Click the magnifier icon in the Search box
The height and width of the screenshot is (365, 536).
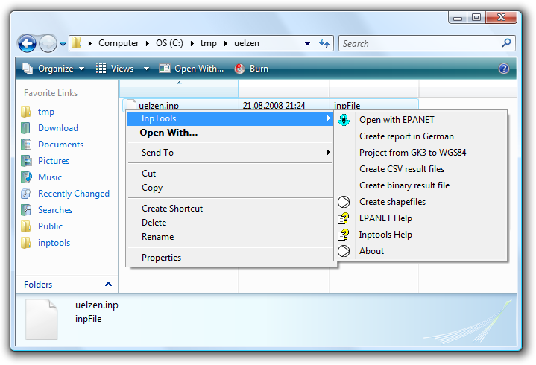coord(506,43)
